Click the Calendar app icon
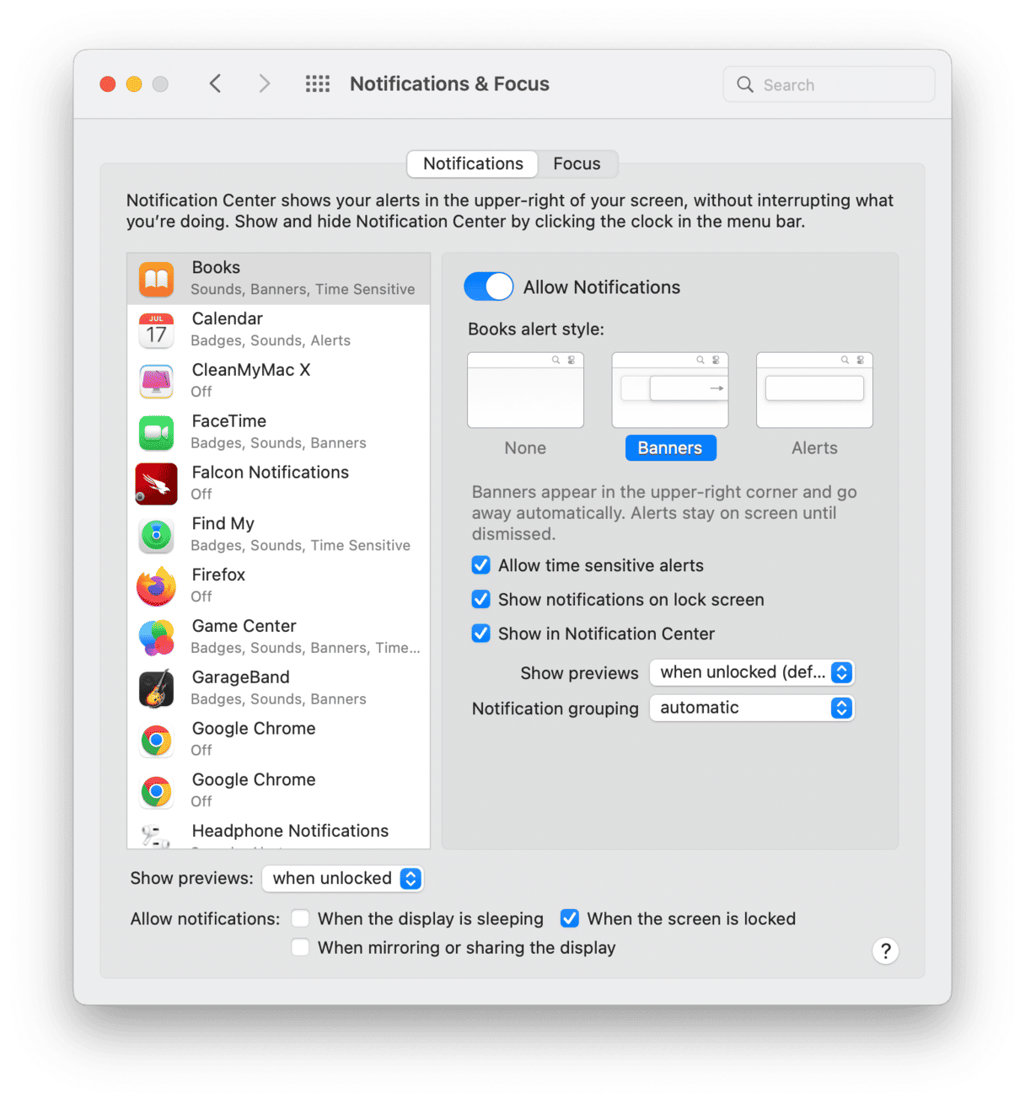Image resolution: width=1025 pixels, height=1102 pixels. [x=157, y=330]
